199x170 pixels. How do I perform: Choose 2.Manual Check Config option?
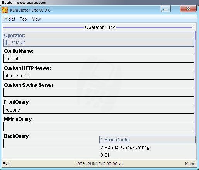pyautogui.click(x=147, y=147)
